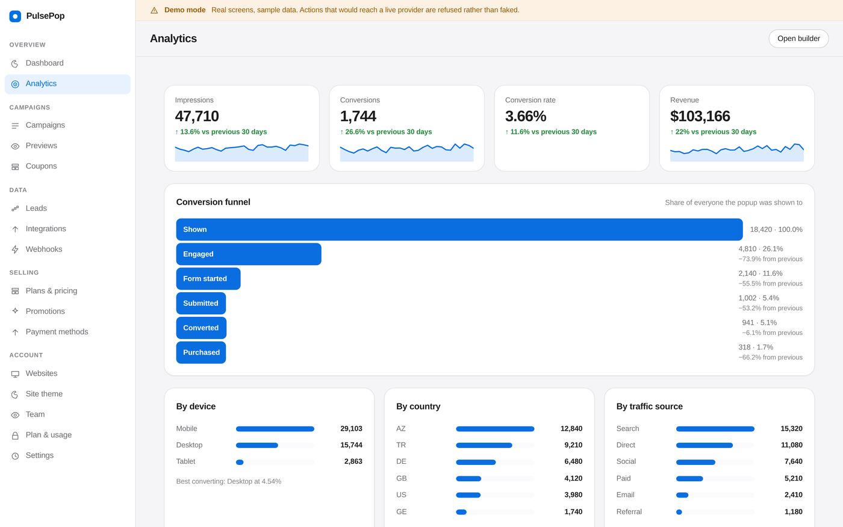Open Payment methods page
The image size is (843, 527).
tap(67, 332)
